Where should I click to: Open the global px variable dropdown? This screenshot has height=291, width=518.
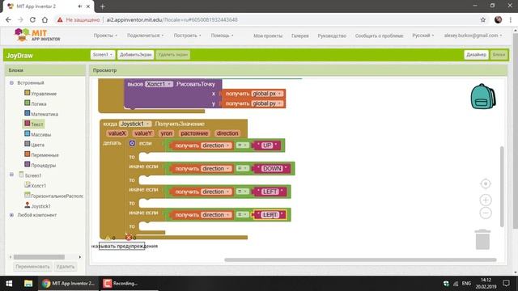coord(267,94)
